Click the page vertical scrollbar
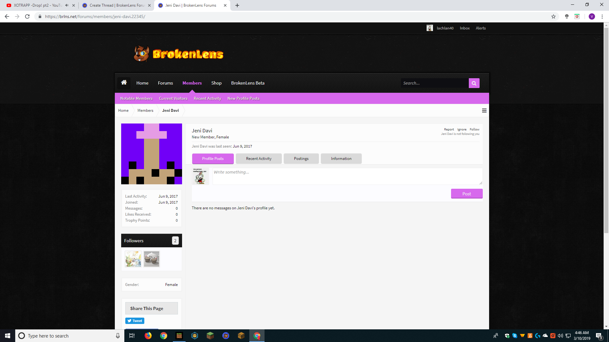609x342 pixels. pyautogui.click(x=606, y=130)
